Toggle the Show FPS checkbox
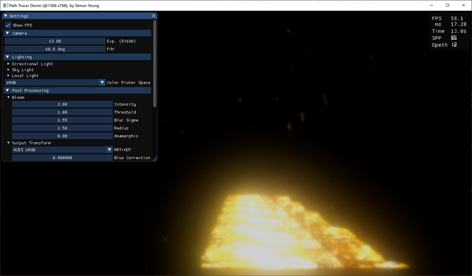This screenshot has height=276, width=472. click(8, 25)
